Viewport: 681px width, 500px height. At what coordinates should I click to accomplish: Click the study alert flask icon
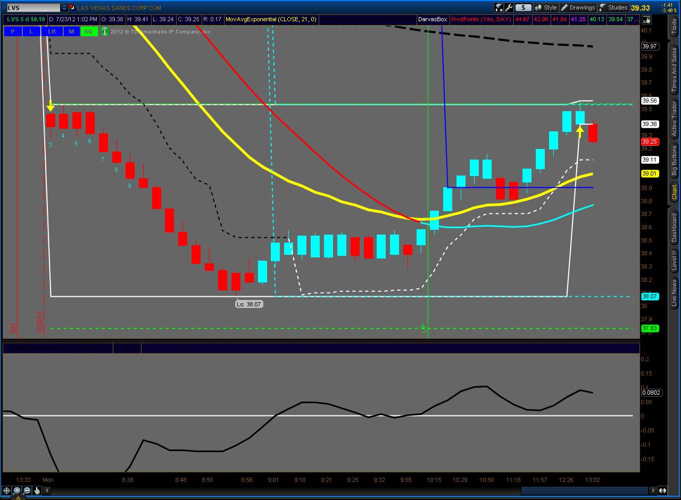(499, 7)
